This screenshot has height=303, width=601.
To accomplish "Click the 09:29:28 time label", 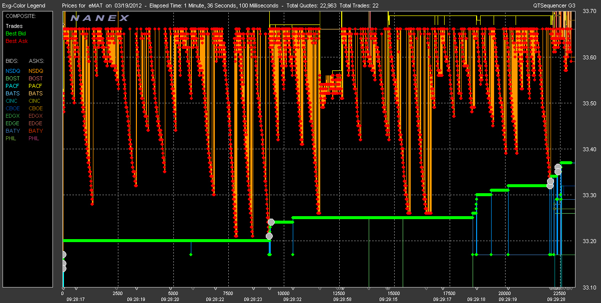I will 557,300.
